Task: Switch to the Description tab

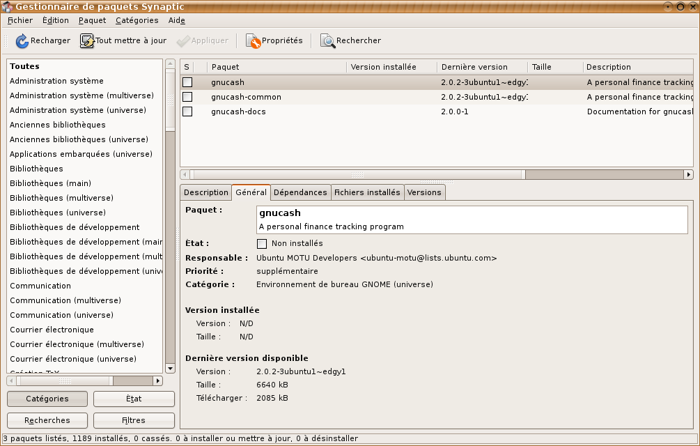Action: click(205, 192)
